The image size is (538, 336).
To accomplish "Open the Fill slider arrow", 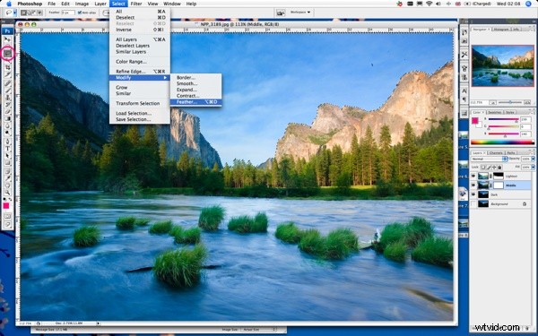I will [x=533, y=167].
